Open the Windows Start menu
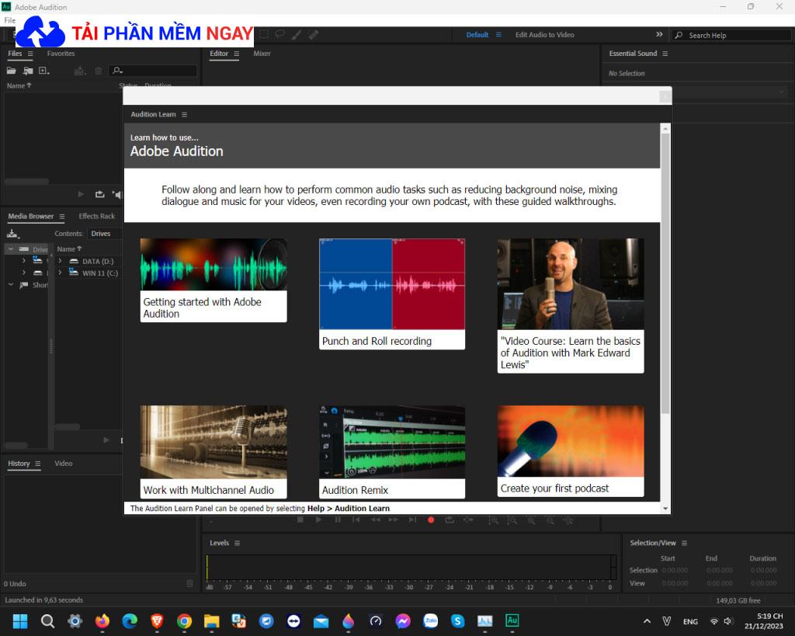Image resolution: width=795 pixels, height=636 pixels. pyautogui.click(x=20, y=620)
